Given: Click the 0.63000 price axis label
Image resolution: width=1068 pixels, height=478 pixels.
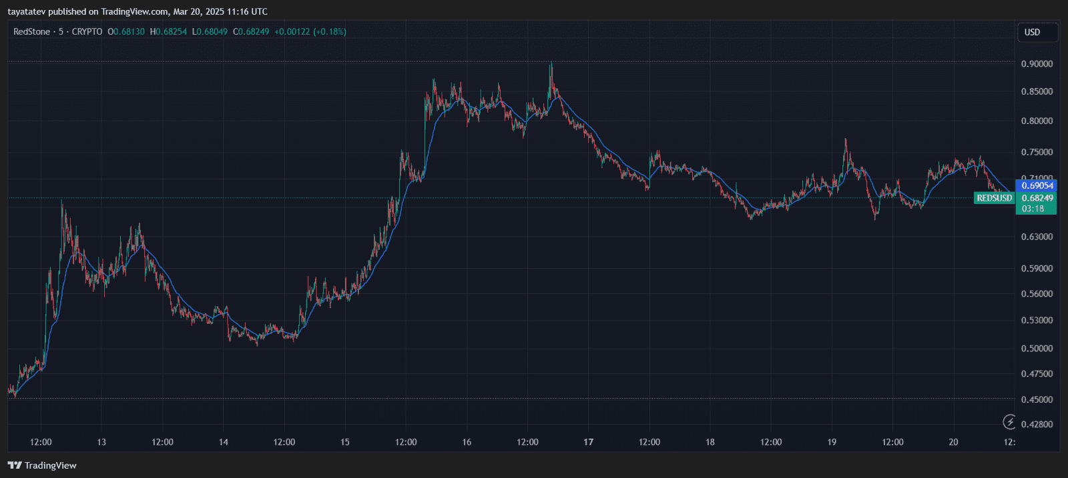Looking at the screenshot, I should [x=1037, y=237].
